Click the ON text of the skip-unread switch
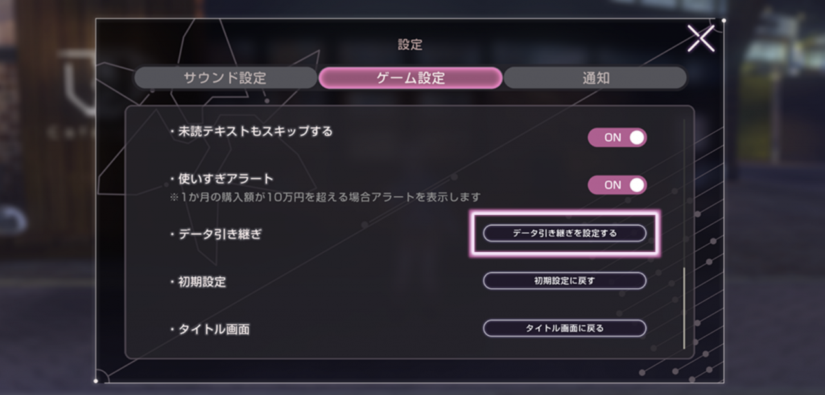Image resolution: width=825 pixels, height=395 pixels. 612,137
